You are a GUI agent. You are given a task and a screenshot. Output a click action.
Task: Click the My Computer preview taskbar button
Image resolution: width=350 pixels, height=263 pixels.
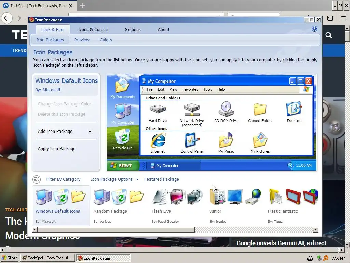(x=174, y=166)
